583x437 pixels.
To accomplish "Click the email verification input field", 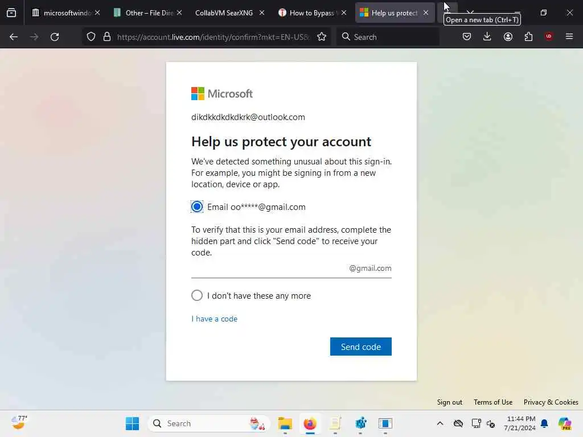I will pos(291,269).
